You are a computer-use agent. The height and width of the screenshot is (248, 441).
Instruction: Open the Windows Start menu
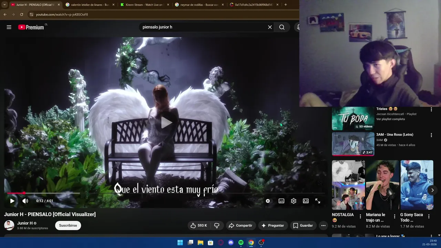pyautogui.click(x=180, y=242)
